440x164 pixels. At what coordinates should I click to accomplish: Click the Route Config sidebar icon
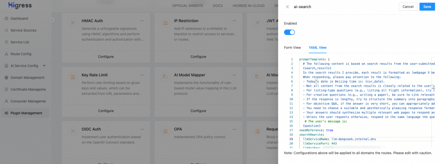pyautogui.click(x=7, y=54)
